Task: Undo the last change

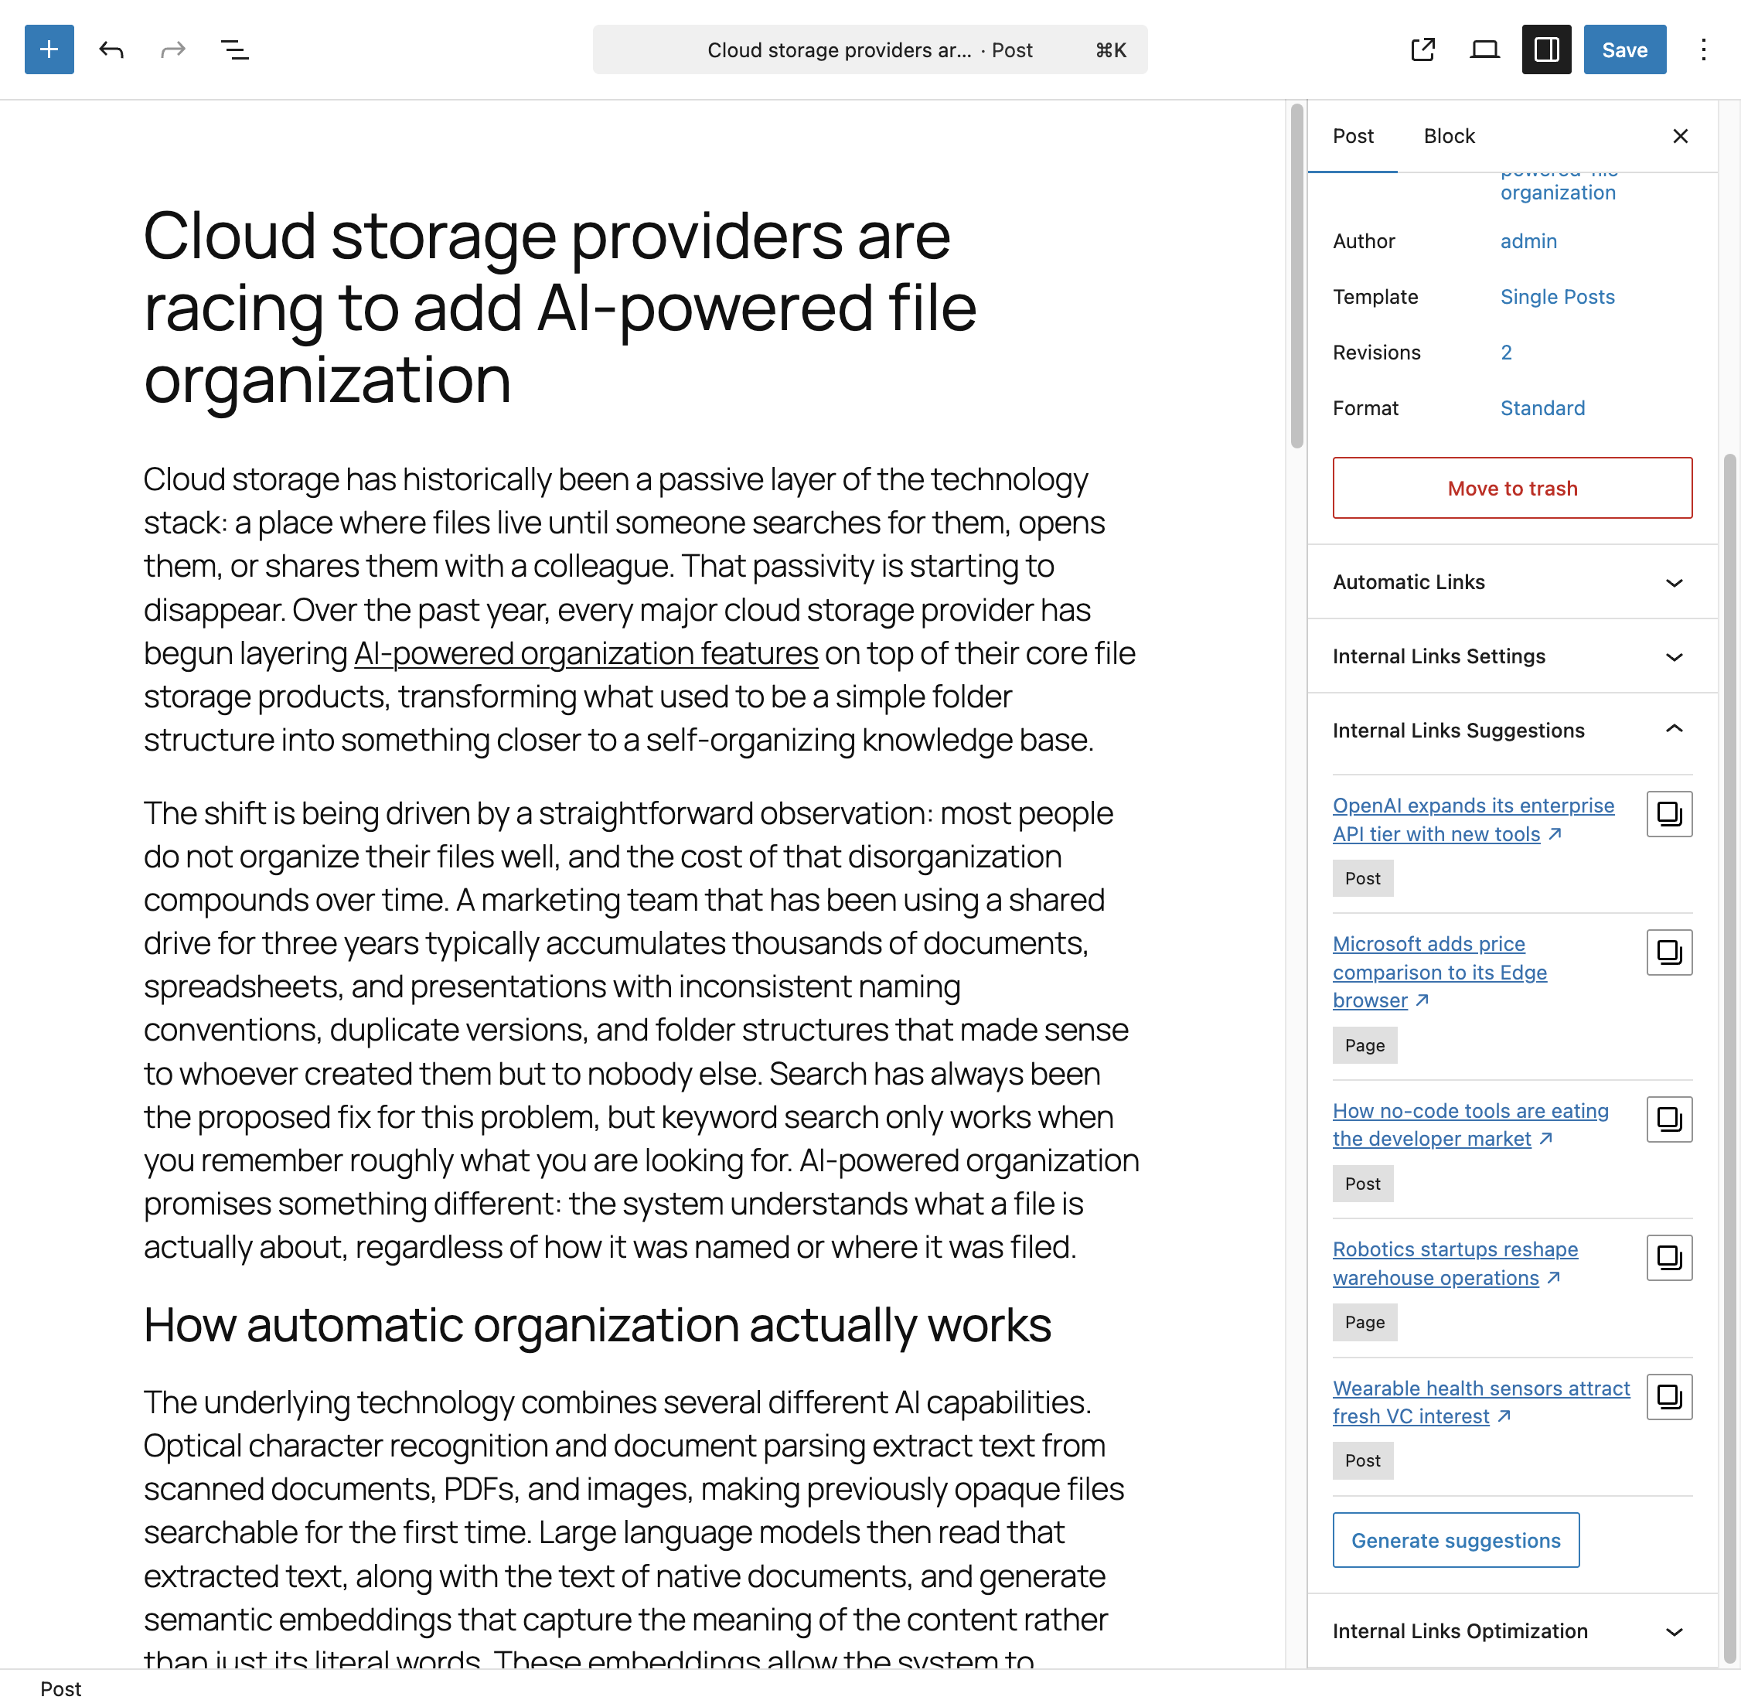Action: (x=111, y=49)
